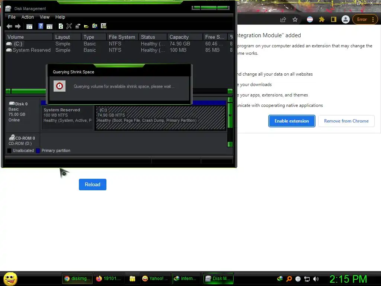
Task: Select the (C:) 74.90 GB NTFS partition block
Action: pyautogui.click(x=161, y=118)
